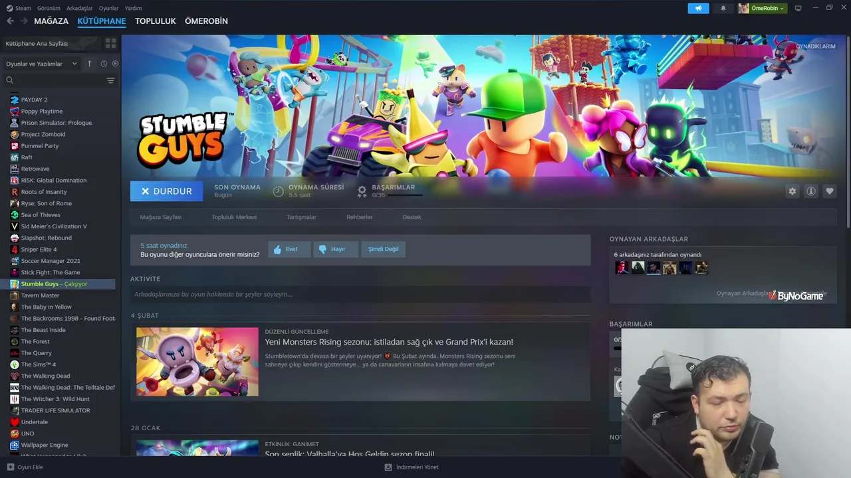The width and height of the screenshot is (851, 478).
Task: Open the Topluluk Merkezi link
Action: point(234,217)
